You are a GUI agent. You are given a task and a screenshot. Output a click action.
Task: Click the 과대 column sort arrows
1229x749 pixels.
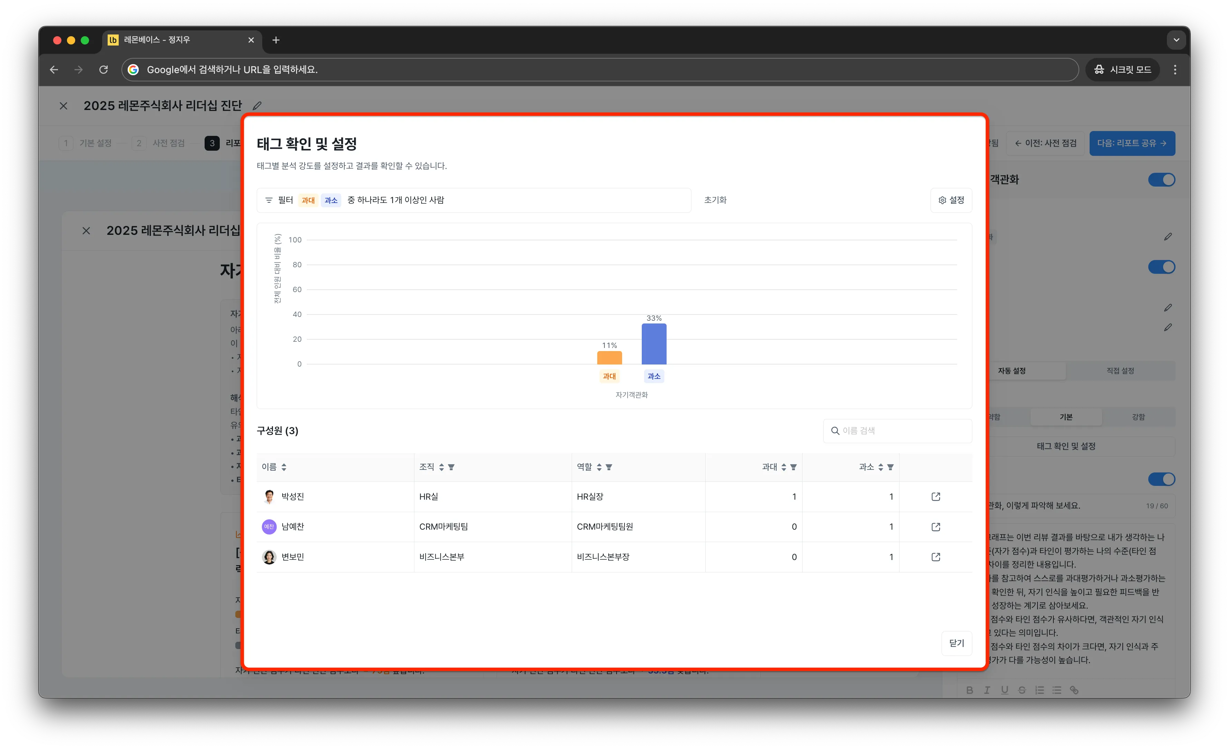point(784,467)
